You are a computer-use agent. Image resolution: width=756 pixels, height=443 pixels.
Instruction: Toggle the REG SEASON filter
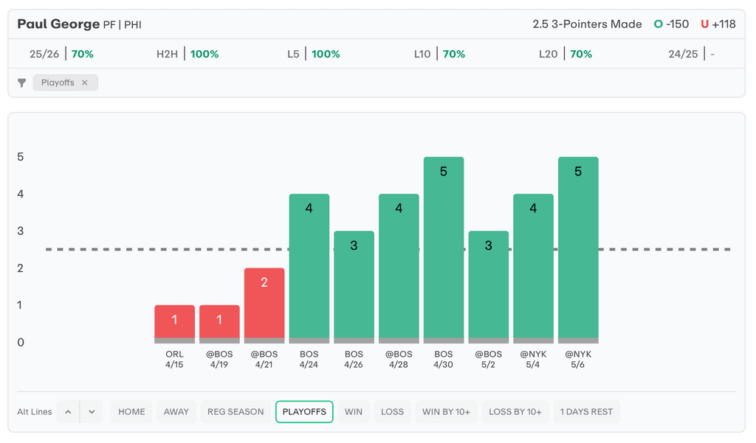pyautogui.click(x=236, y=412)
